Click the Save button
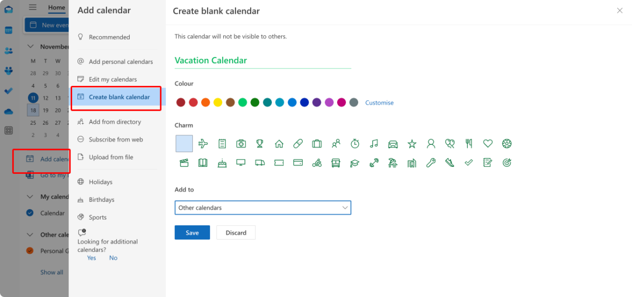Screen dimensions: 632x297 click(192, 233)
